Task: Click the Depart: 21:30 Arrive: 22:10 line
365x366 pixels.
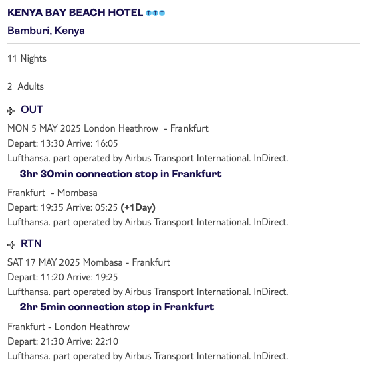Action: pyautogui.click(x=63, y=341)
